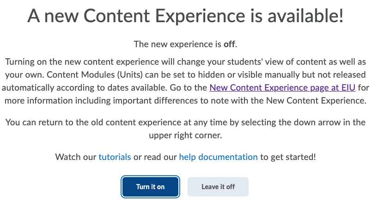
Task: Follow the help documentation link
Action: click(x=218, y=157)
